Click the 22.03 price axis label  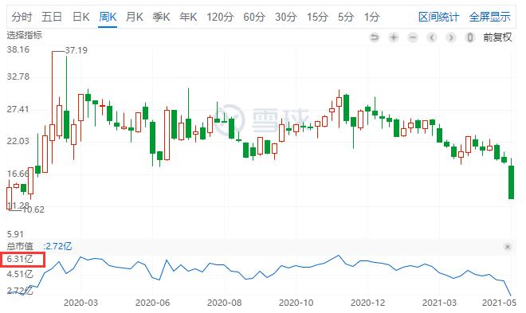(x=18, y=141)
